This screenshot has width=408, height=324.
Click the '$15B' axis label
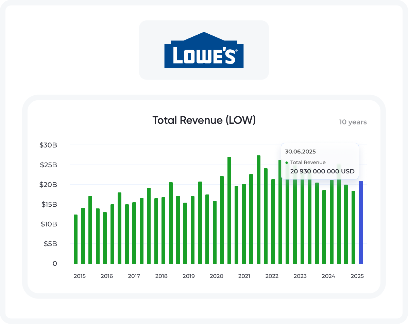(49, 204)
